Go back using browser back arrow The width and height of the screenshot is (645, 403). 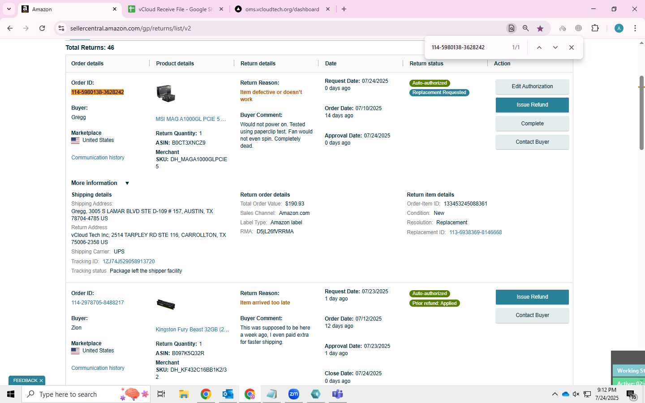pos(10,28)
